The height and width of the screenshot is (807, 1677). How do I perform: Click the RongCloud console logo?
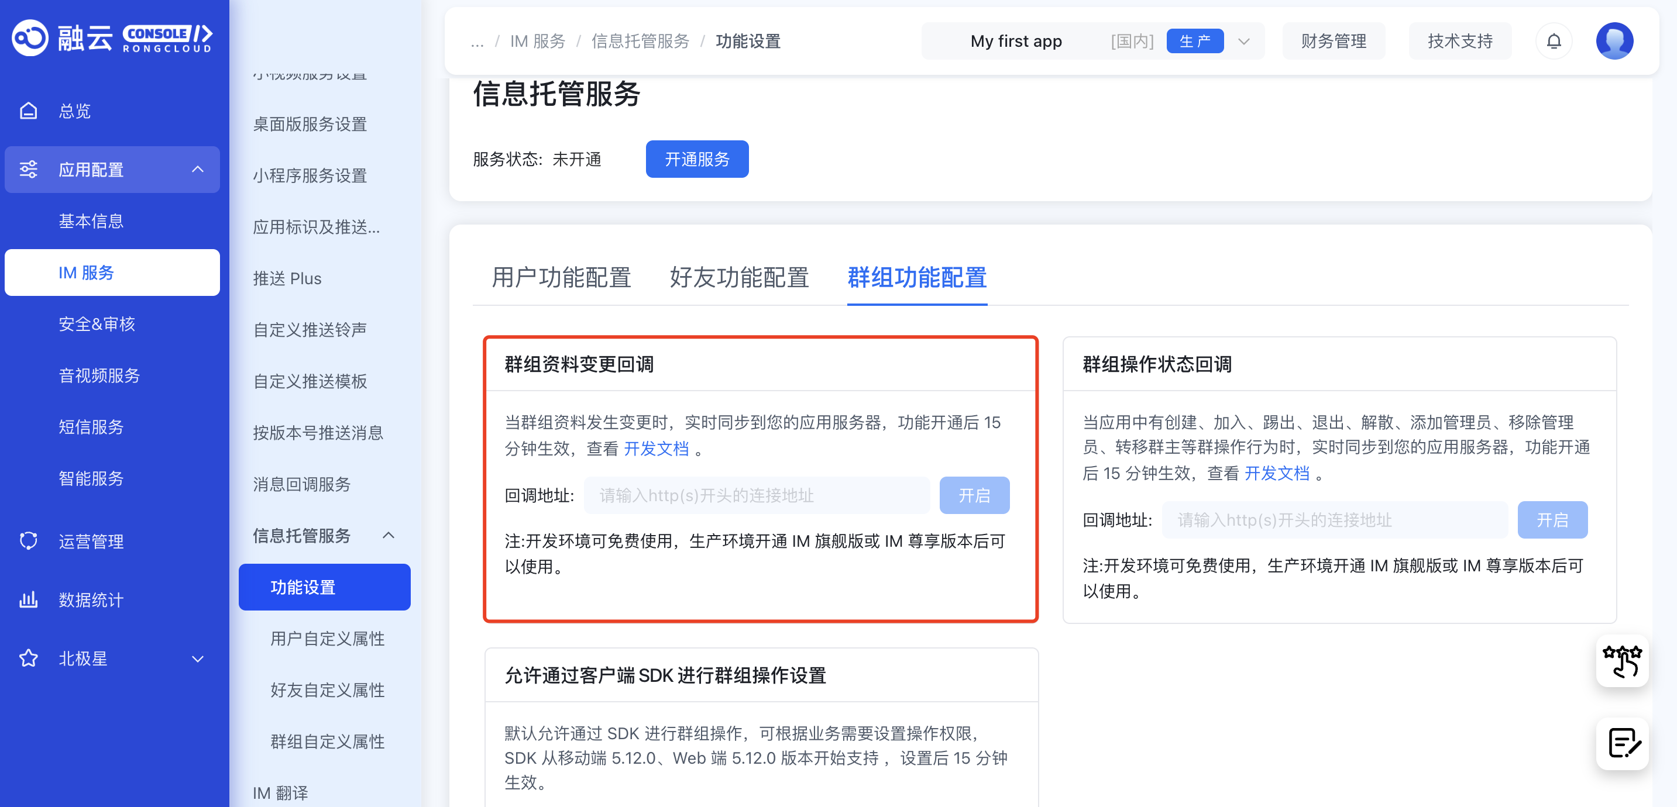click(112, 39)
